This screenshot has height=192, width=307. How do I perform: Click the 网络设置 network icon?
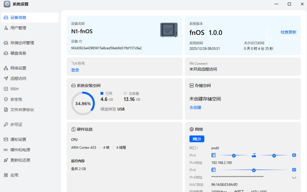pyautogui.click(x=6, y=68)
